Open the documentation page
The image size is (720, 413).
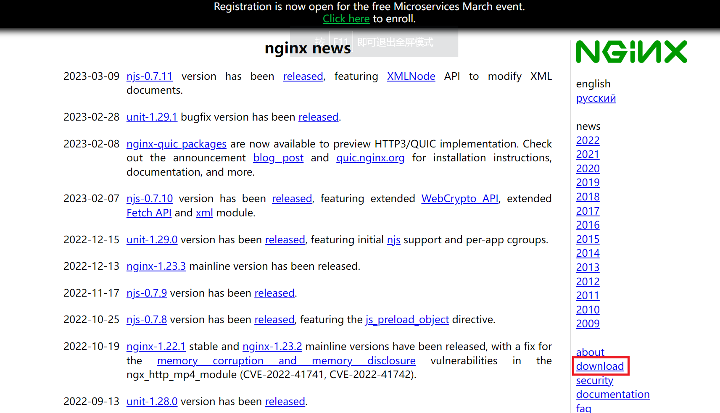(613, 395)
